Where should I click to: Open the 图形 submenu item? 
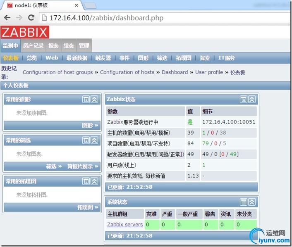143,58
